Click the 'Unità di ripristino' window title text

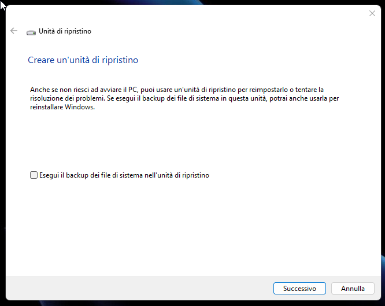pyautogui.click(x=65, y=31)
